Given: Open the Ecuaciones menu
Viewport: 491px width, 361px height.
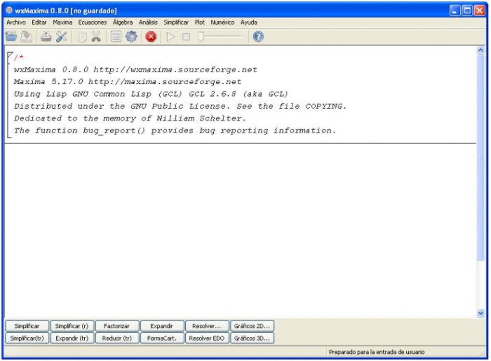Looking at the screenshot, I should tap(92, 22).
